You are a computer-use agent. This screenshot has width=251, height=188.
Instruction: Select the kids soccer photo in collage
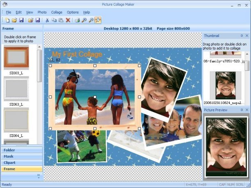82,146
